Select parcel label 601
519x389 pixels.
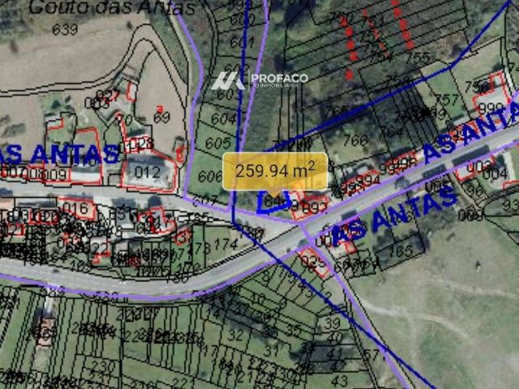pos(242,42)
